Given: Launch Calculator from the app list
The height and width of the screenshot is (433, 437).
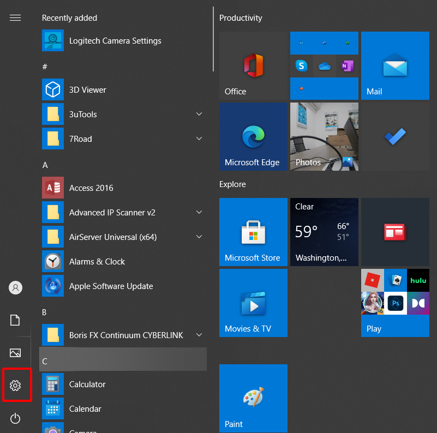Looking at the screenshot, I should pyautogui.click(x=87, y=384).
